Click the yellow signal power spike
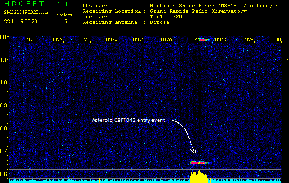This screenshot has height=183, width=289. pos(199,177)
